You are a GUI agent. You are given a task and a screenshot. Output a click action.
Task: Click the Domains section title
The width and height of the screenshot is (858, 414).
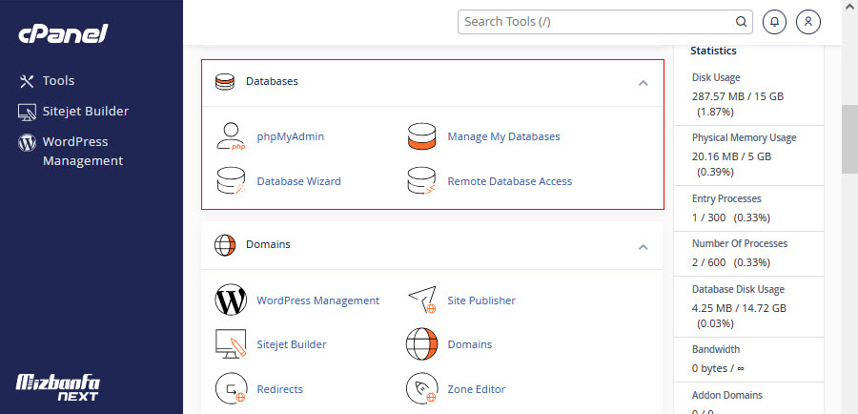(268, 244)
